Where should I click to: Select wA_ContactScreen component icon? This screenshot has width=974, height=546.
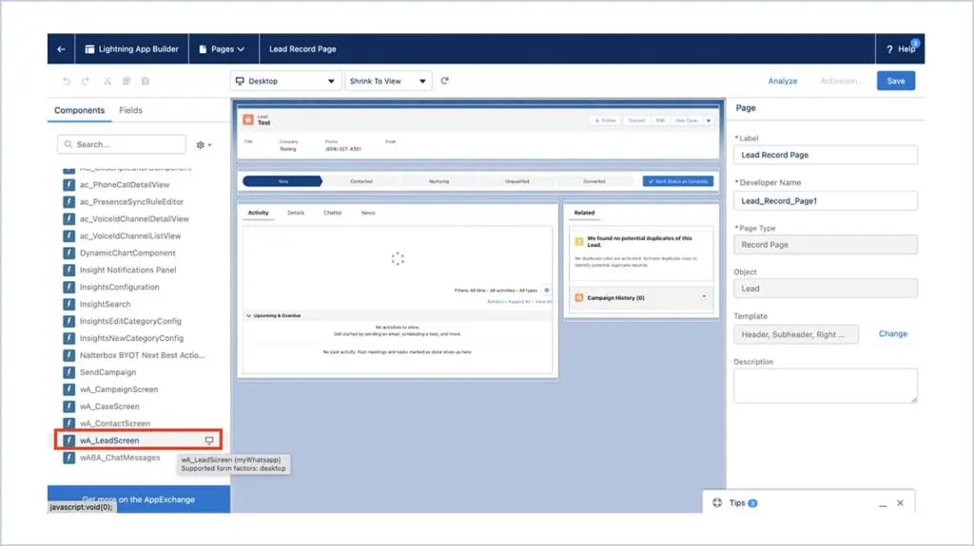pos(68,424)
